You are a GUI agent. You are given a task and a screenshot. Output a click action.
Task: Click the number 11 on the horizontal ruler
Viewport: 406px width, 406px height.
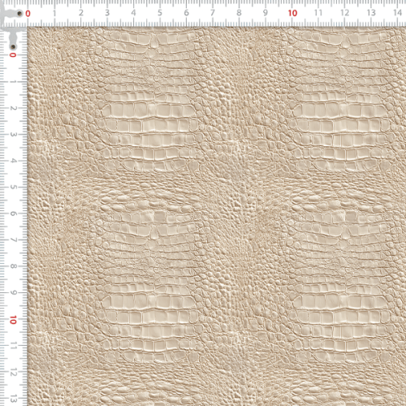(x=318, y=13)
